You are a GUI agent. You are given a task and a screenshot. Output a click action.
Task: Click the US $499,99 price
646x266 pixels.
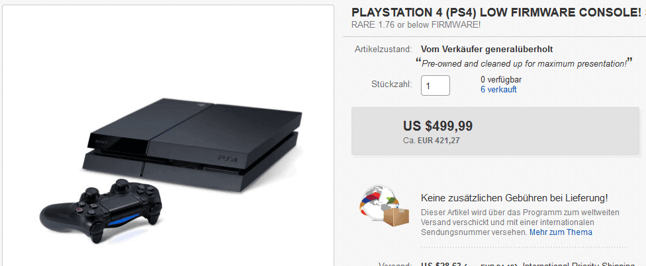coord(438,126)
